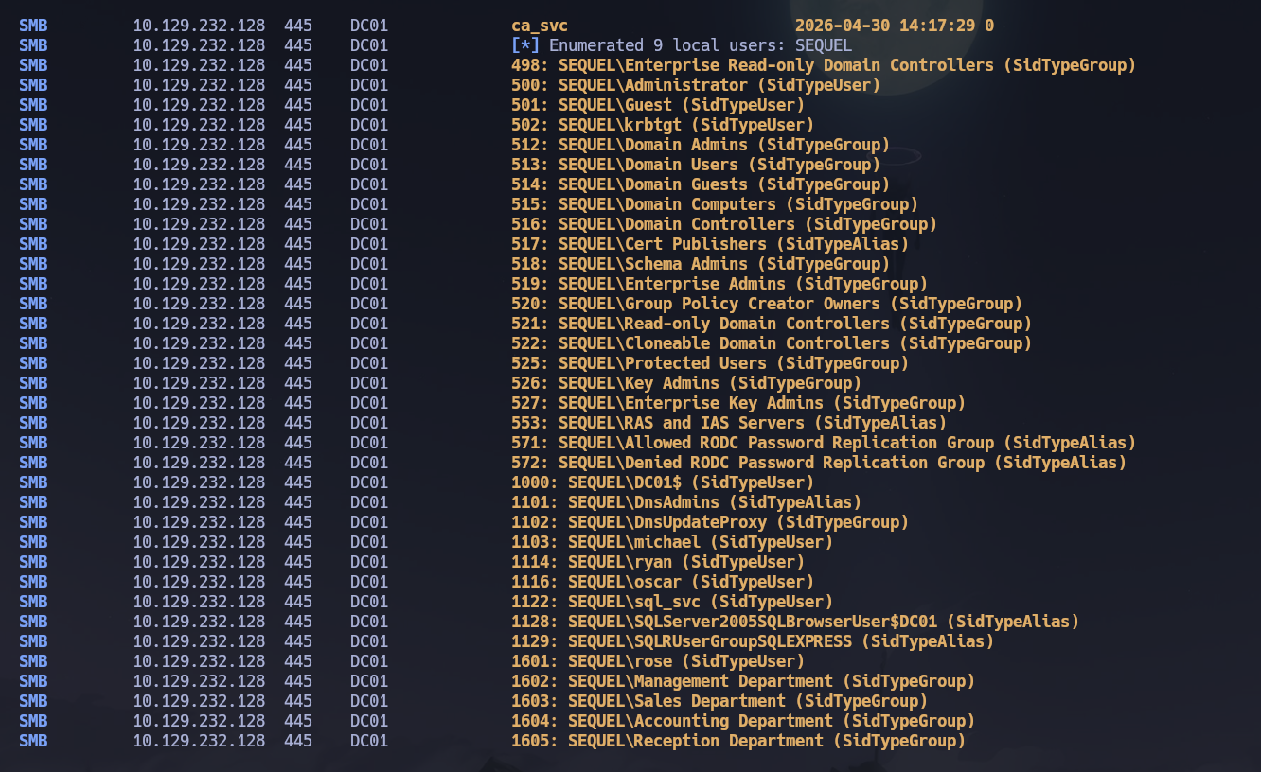Click the 513: SEQUEL\Domain Users entry

coord(696,165)
